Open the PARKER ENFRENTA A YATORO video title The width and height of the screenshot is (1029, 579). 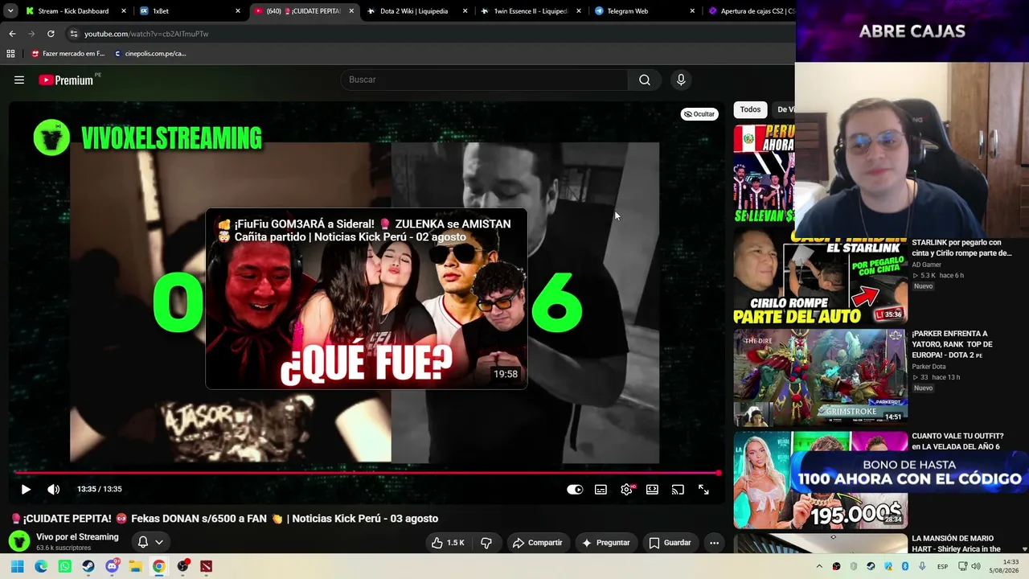tap(952, 344)
